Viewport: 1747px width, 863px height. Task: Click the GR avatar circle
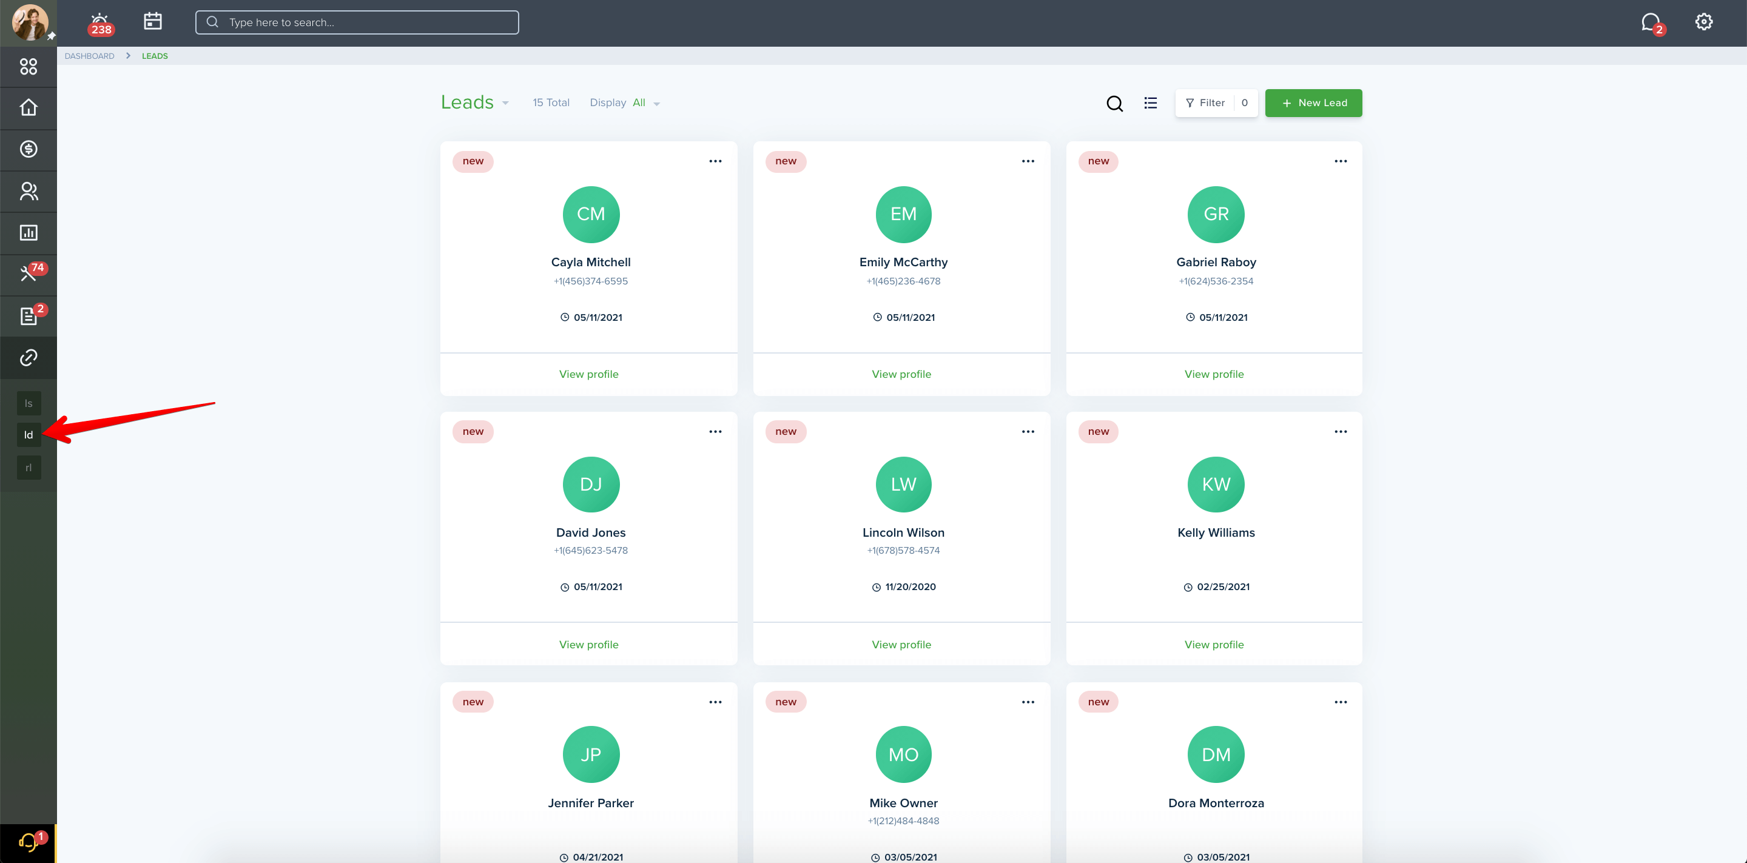pos(1216,214)
